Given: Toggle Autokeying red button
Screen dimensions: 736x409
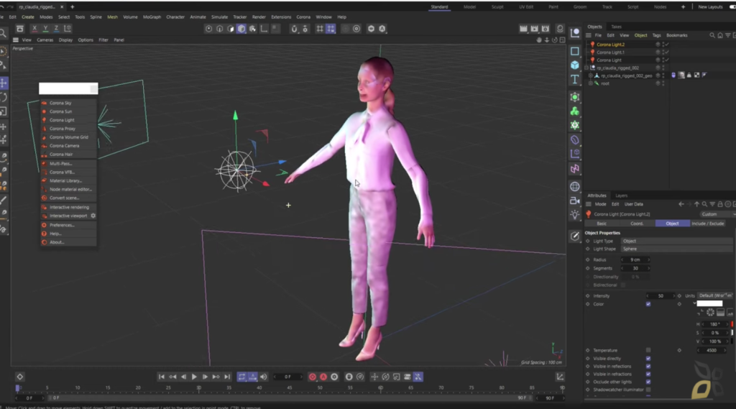Looking at the screenshot, I should pos(323,377).
